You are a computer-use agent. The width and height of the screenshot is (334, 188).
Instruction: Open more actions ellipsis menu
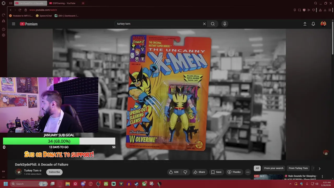(248, 172)
